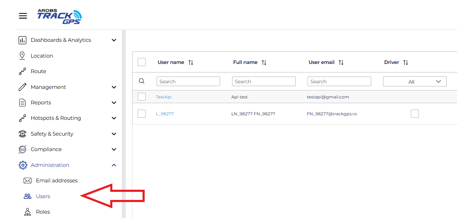Collapse the Administration section chevron
The height and width of the screenshot is (221, 474).
114,165
